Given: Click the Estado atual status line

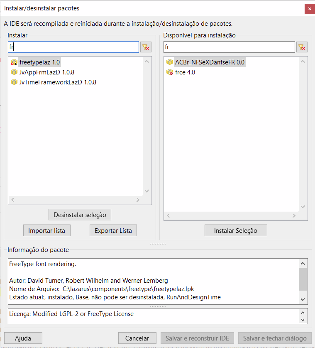Looking at the screenshot, I should pyautogui.click(x=115, y=297).
